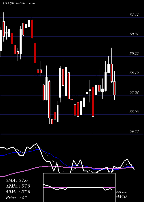The height and width of the screenshot is (202, 144).
Task: Click the price label 55.93
Action: pos(134,112)
